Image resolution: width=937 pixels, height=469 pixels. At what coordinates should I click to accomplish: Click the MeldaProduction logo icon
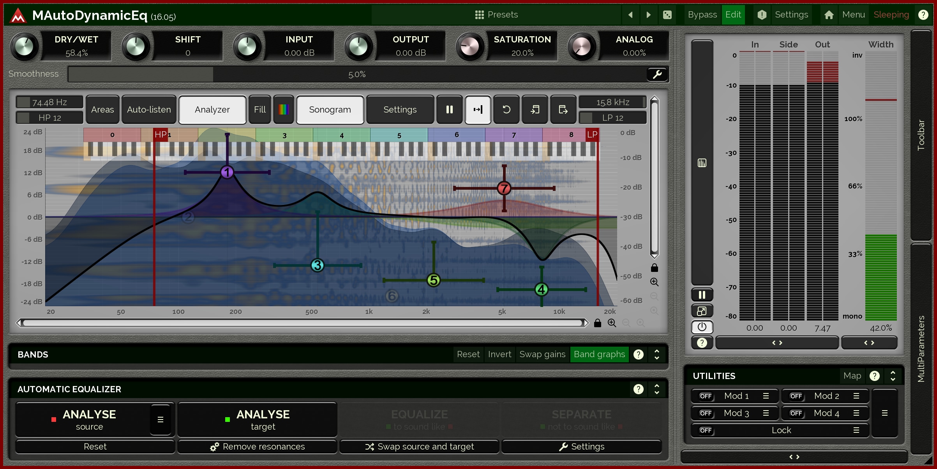(18, 16)
